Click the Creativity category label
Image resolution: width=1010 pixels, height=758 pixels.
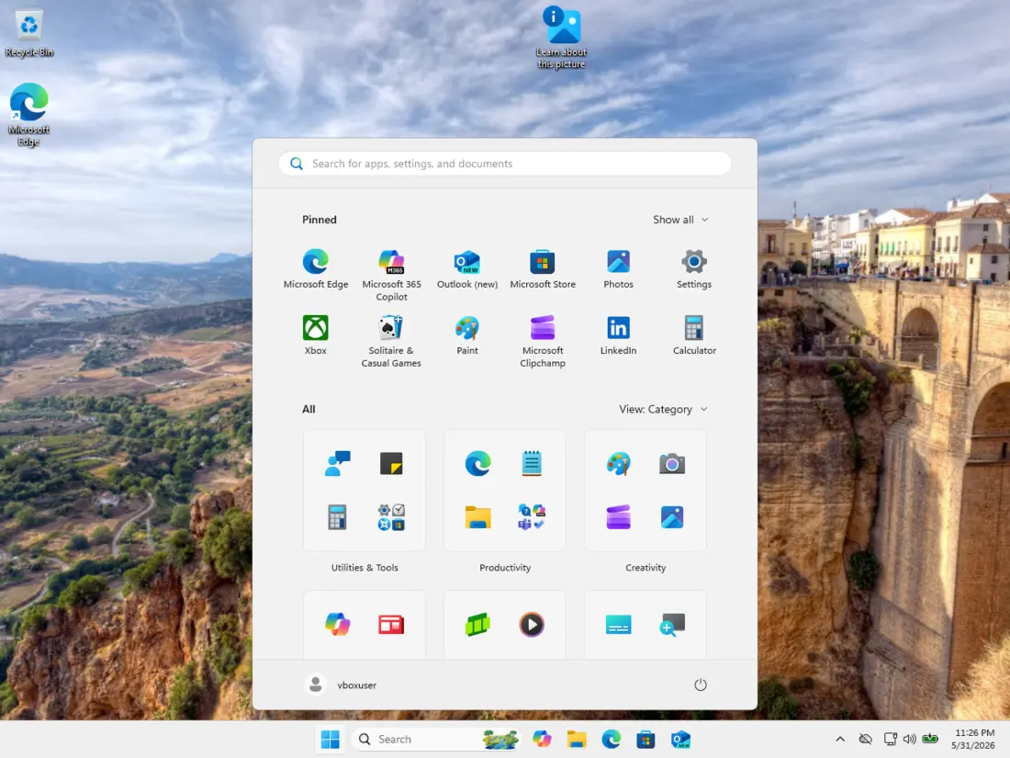click(645, 568)
